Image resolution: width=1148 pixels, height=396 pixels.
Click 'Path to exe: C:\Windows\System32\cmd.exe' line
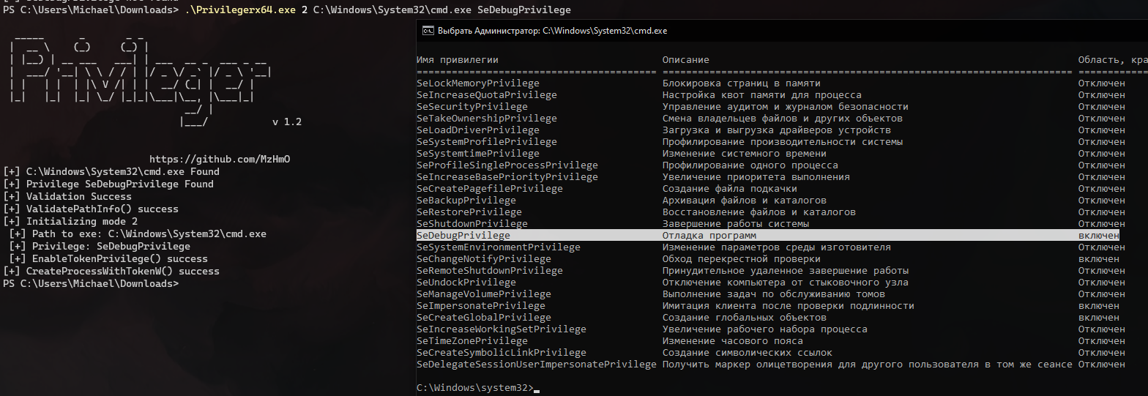138,234
